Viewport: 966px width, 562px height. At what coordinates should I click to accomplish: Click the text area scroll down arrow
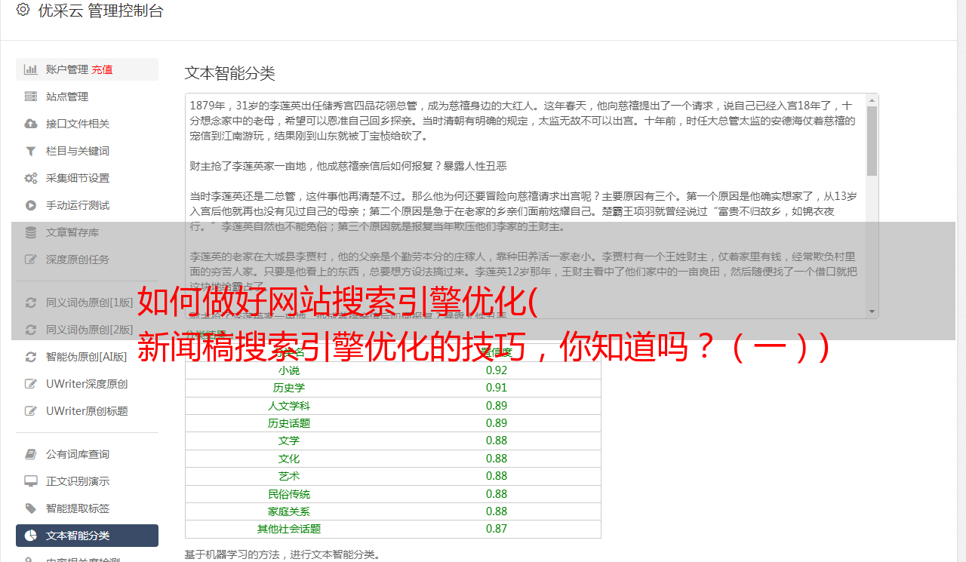(x=872, y=312)
